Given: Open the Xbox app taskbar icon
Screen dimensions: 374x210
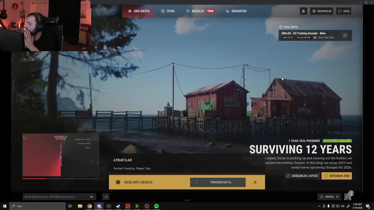Looking at the screenshot, I should pyautogui.click(x=109, y=206).
